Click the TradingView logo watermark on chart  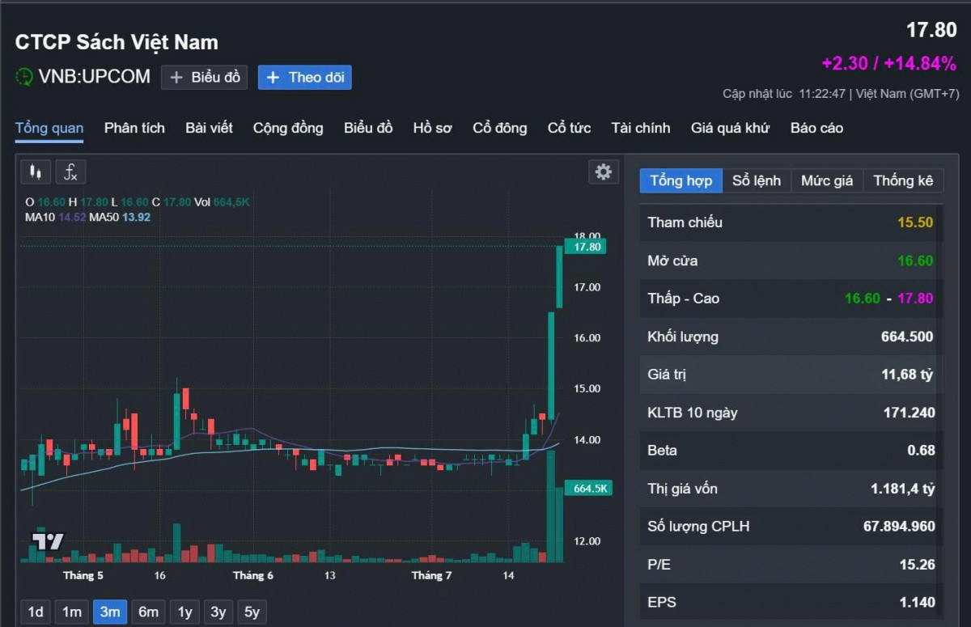pyautogui.click(x=47, y=541)
